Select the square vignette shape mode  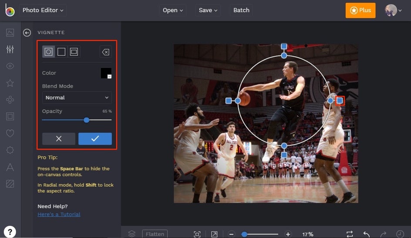point(61,52)
